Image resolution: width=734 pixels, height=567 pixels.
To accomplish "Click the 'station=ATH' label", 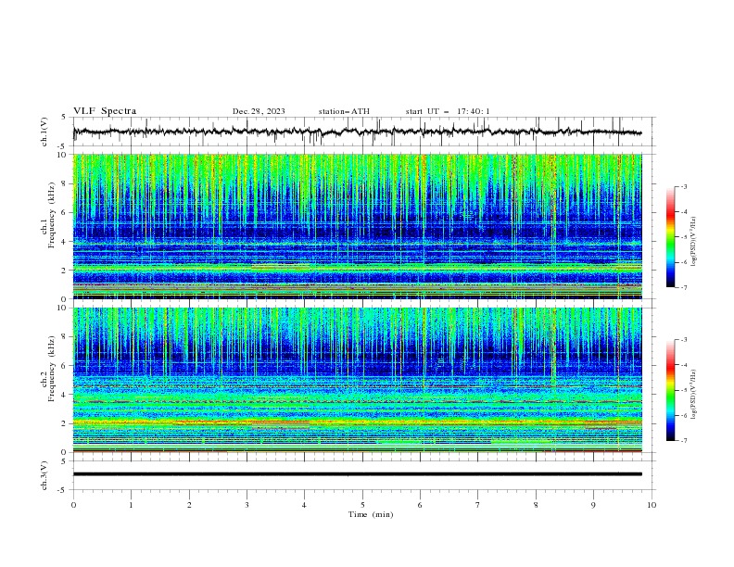I will pos(344,111).
